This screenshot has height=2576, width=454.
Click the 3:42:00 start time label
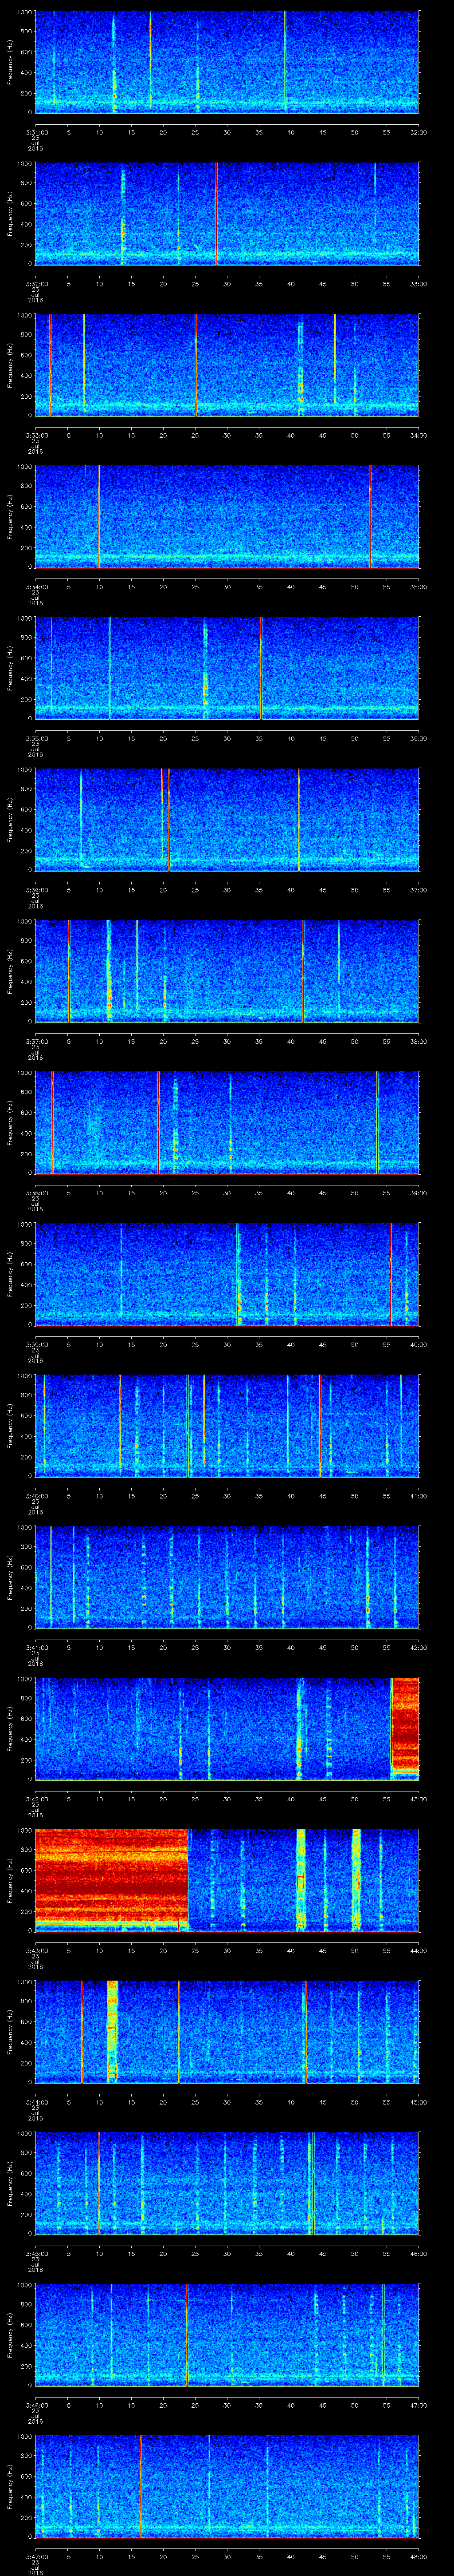click(x=36, y=1799)
